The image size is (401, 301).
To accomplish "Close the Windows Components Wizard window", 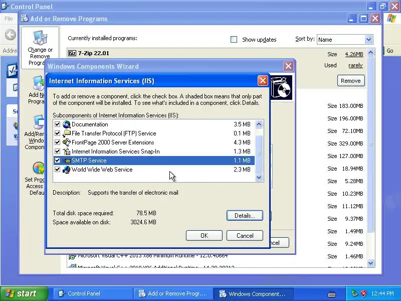I will pyautogui.click(x=289, y=66).
